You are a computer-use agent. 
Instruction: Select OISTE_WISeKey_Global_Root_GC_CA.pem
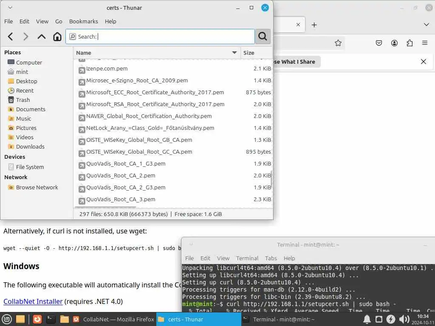click(139, 152)
